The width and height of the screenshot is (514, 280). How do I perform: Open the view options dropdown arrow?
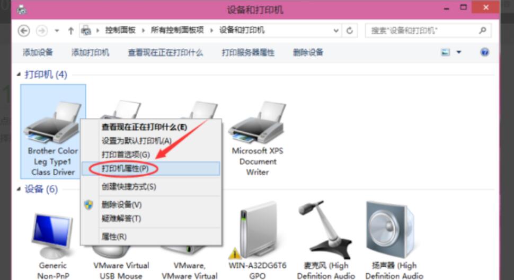click(x=459, y=52)
